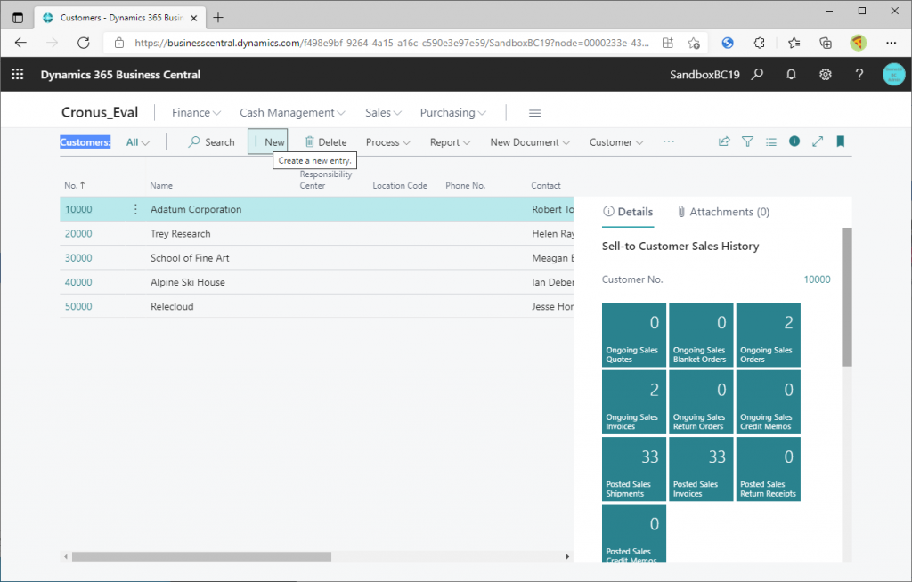The width and height of the screenshot is (912, 582).
Task: Show row options for Adatum Corporation
Action: [x=135, y=209]
